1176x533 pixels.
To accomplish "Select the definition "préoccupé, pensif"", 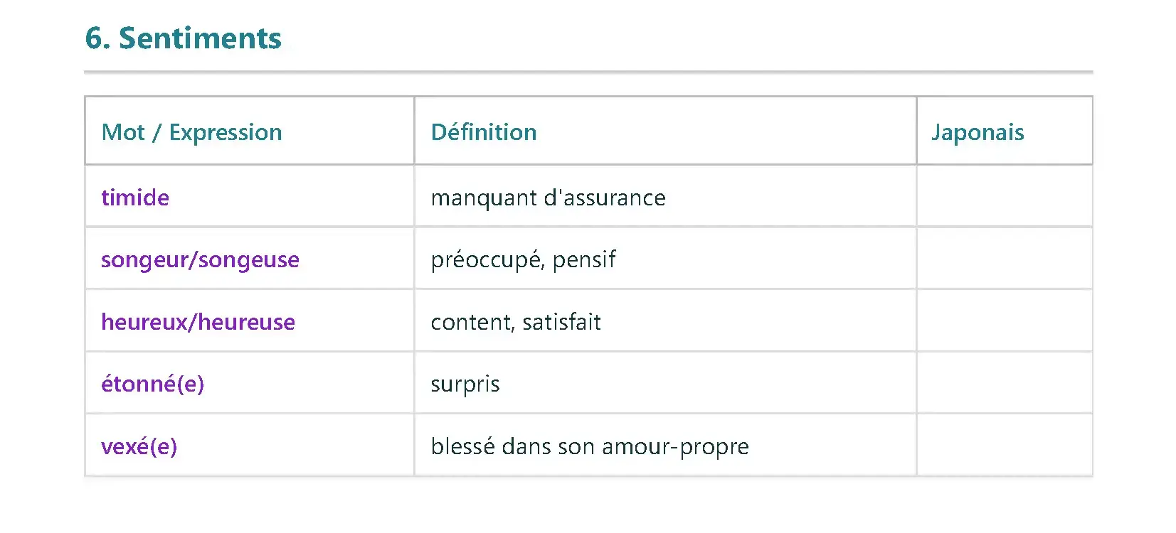I will 523,260.
